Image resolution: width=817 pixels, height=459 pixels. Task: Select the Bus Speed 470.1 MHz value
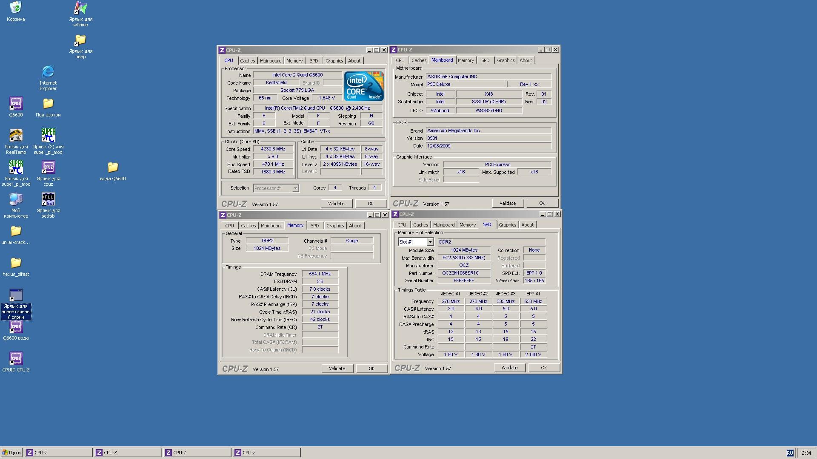tap(273, 164)
